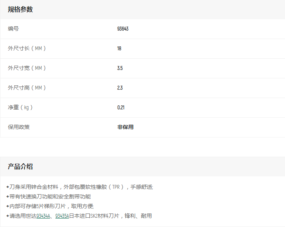Click the text 日本进口SK2材料刀片，锋利、耐用
This screenshot has width=285, height=227.
111,216
